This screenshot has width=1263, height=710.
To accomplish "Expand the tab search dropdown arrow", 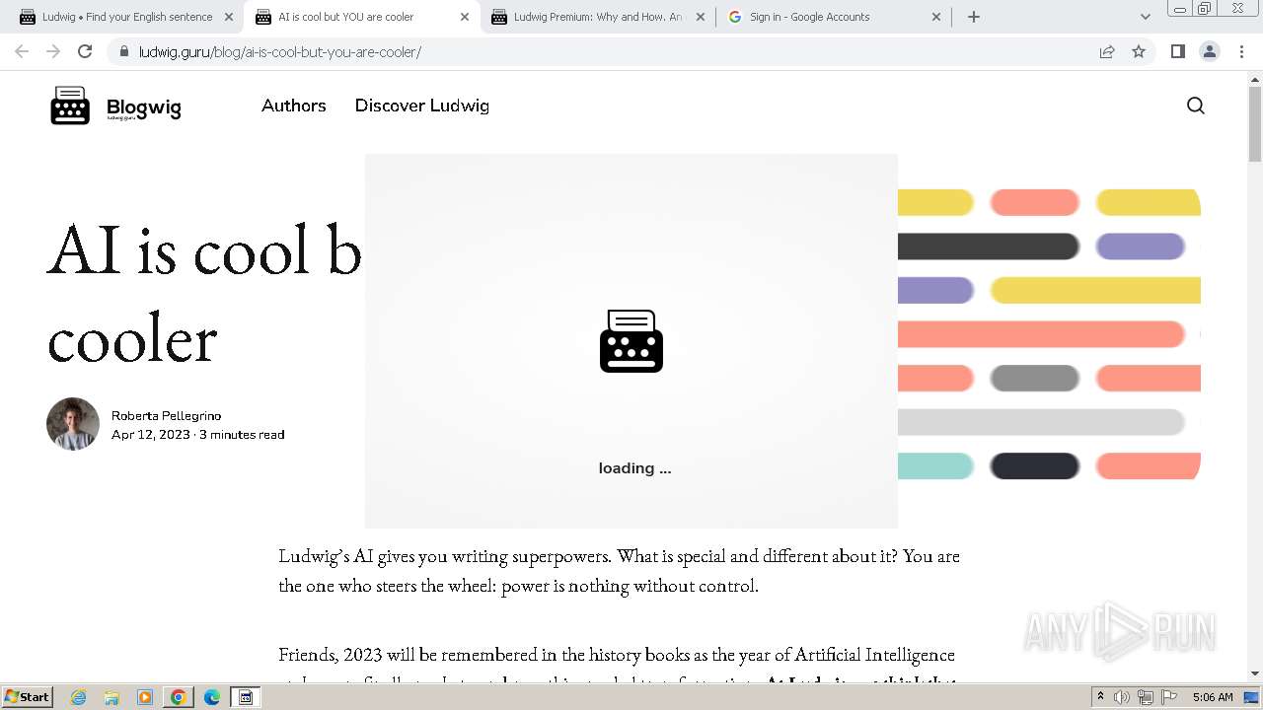I will (x=1145, y=17).
